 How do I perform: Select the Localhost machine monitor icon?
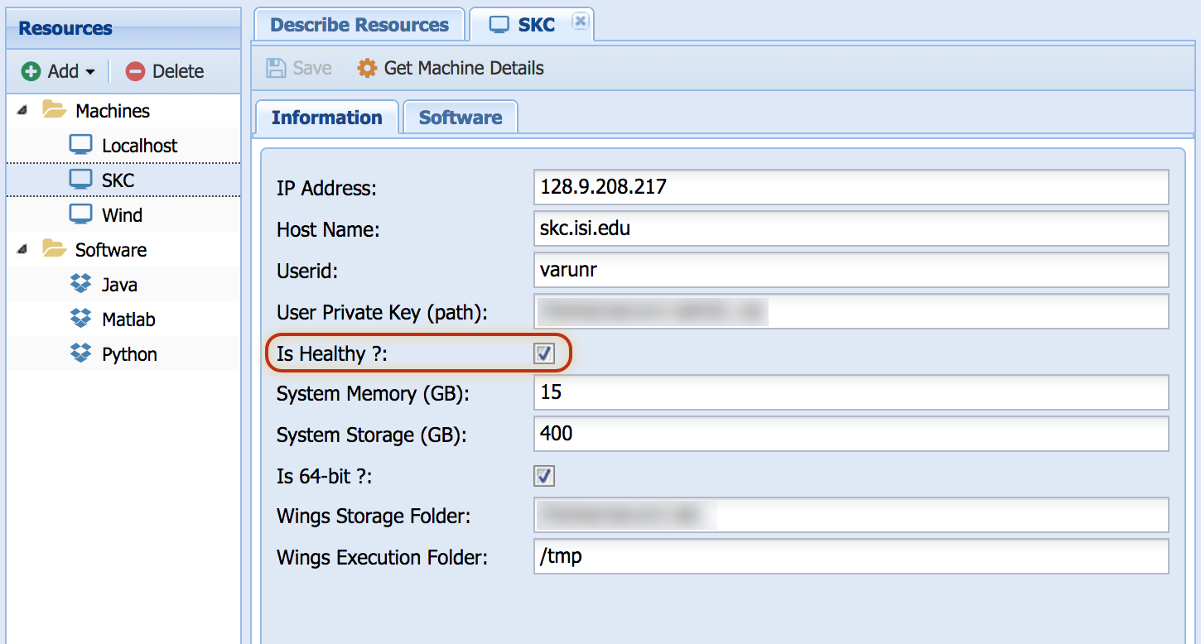[x=80, y=146]
